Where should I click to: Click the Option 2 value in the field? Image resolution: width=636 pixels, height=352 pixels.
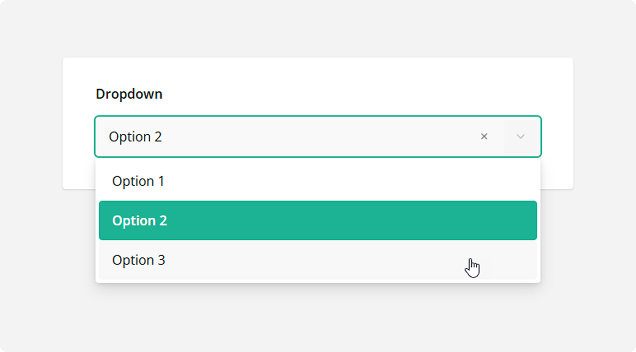(x=136, y=137)
